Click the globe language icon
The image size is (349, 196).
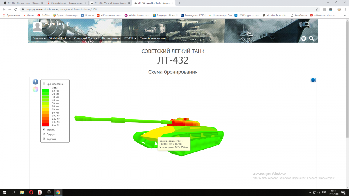pyautogui.click(x=304, y=38)
